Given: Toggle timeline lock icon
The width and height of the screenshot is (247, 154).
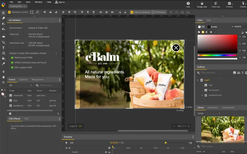Looking at the screenshot, I should coord(69,148).
